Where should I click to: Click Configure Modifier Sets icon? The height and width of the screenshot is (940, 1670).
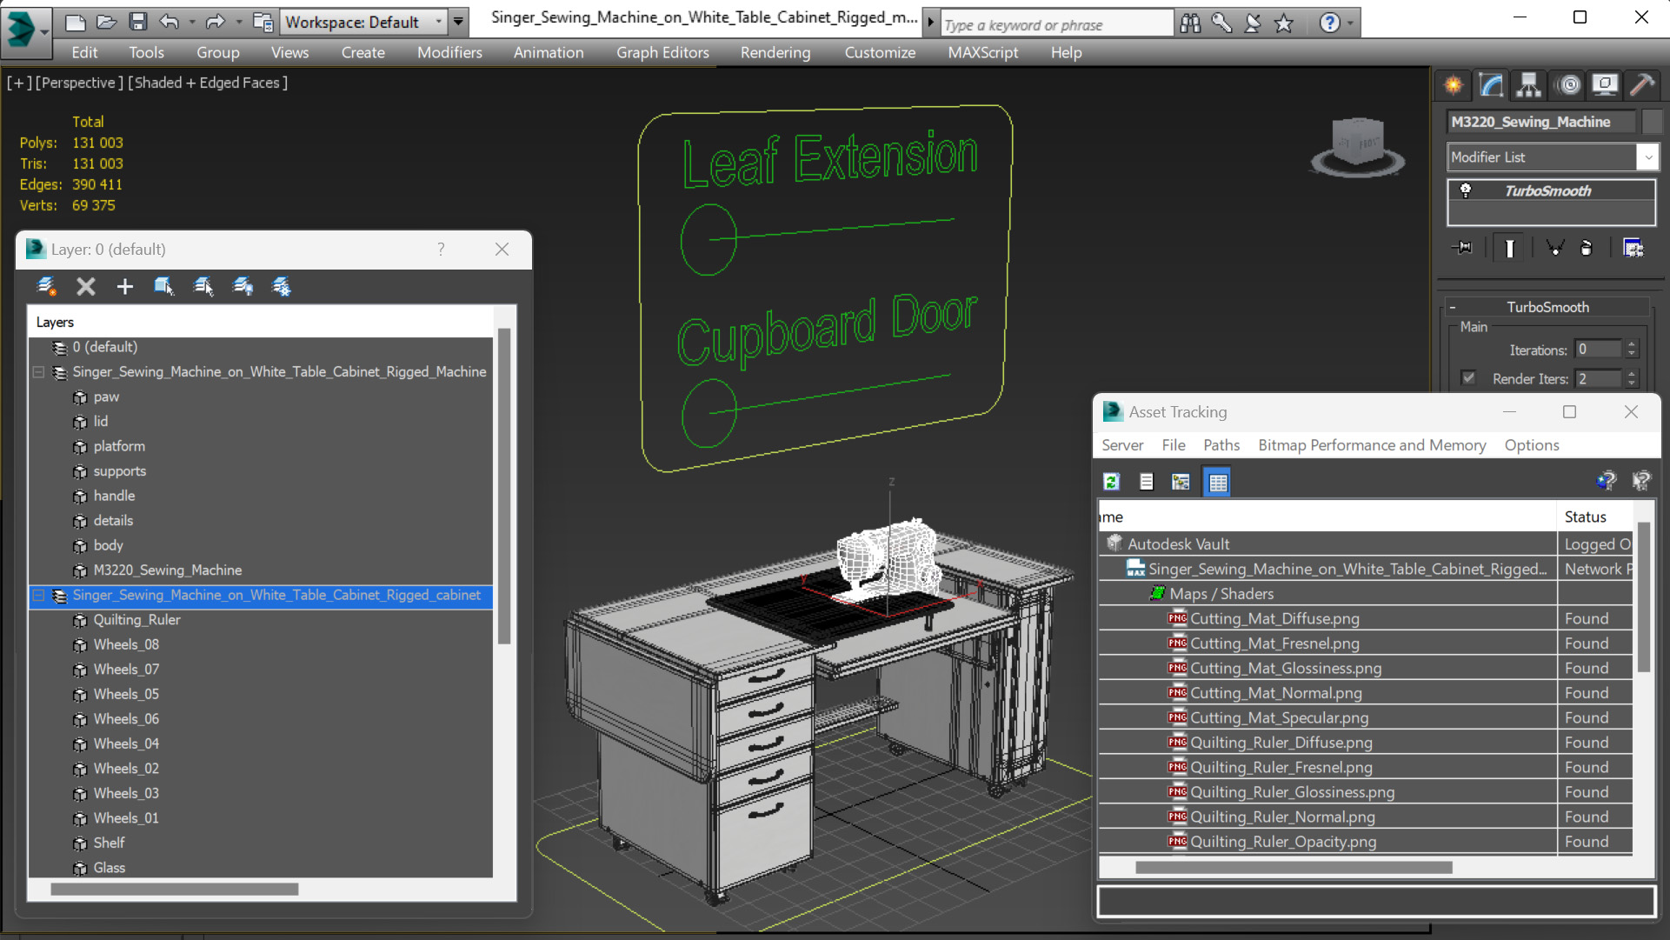point(1633,248)
